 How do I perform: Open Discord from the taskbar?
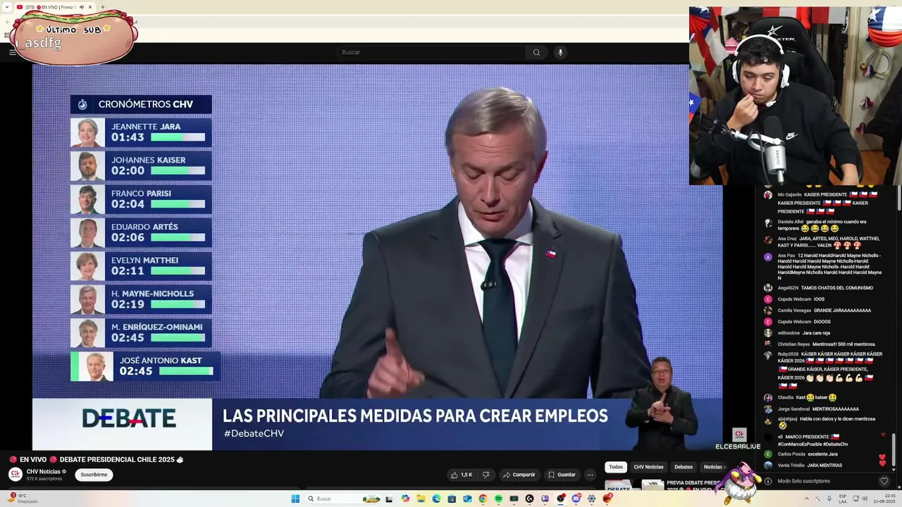click(x=576, y=499)
